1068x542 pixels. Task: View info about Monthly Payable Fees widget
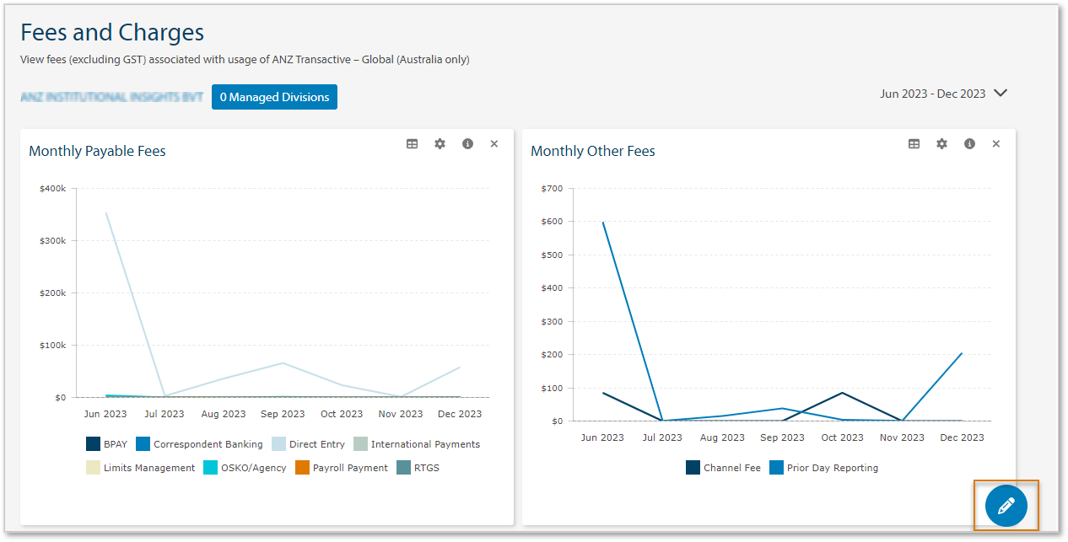coord(467,143)
